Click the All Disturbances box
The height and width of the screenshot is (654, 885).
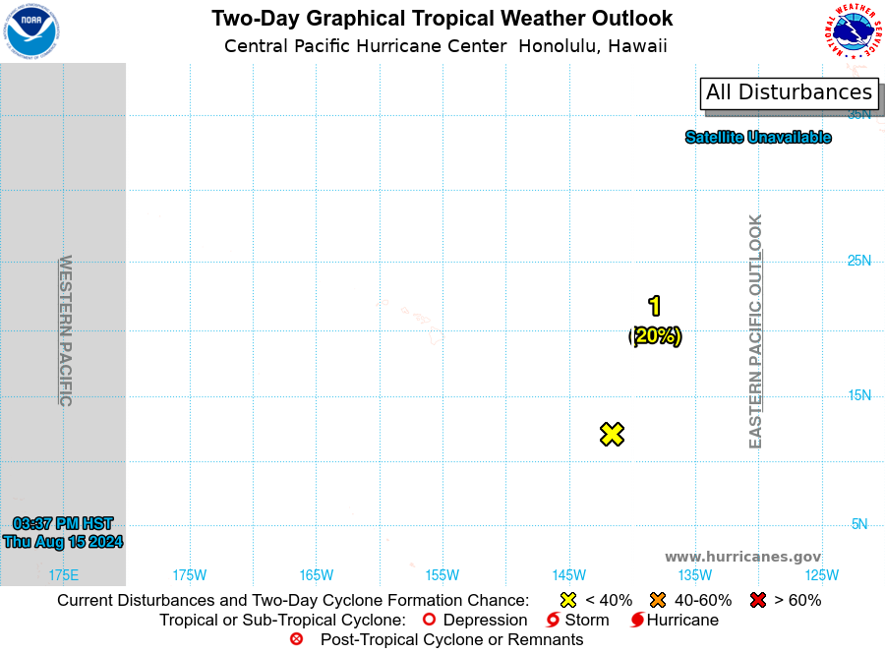[x=789, y=92]
